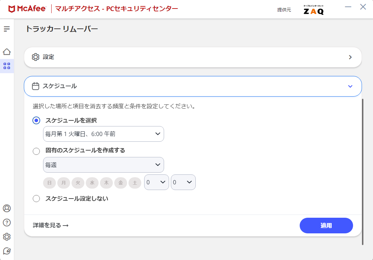Toggle the 土 (Saturday) day button
373x260 pixels.
point(135,183)
